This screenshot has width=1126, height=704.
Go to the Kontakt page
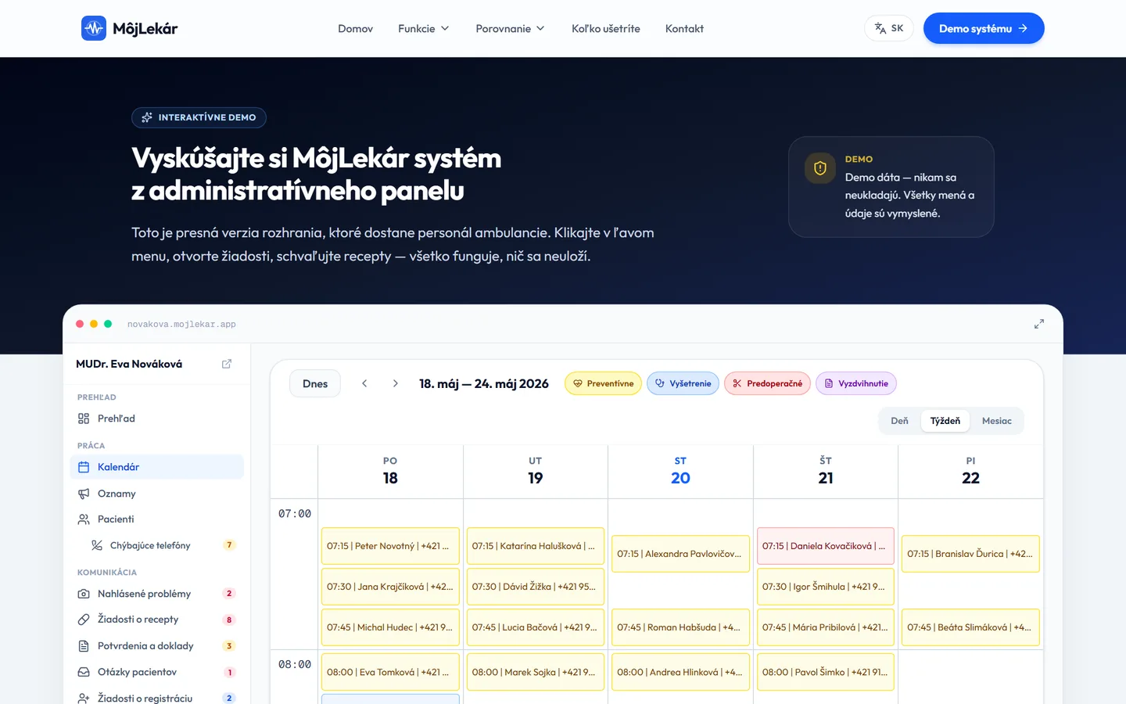pos(684,28)
